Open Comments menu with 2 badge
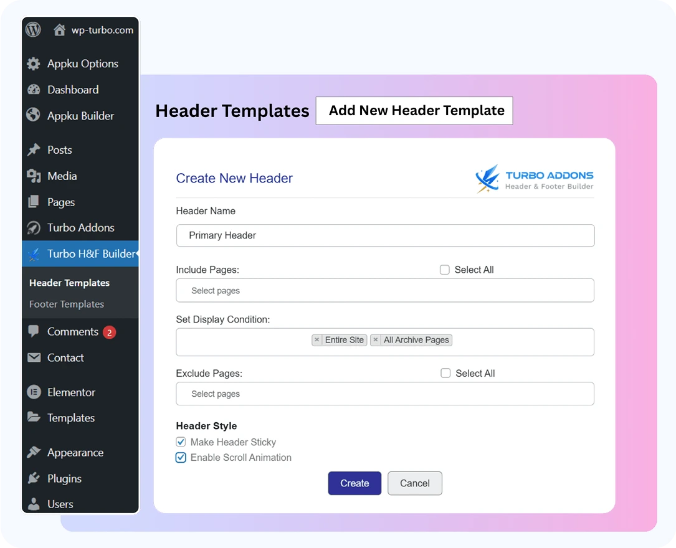Viewport: 676px width, 548px height. (72, 332)
